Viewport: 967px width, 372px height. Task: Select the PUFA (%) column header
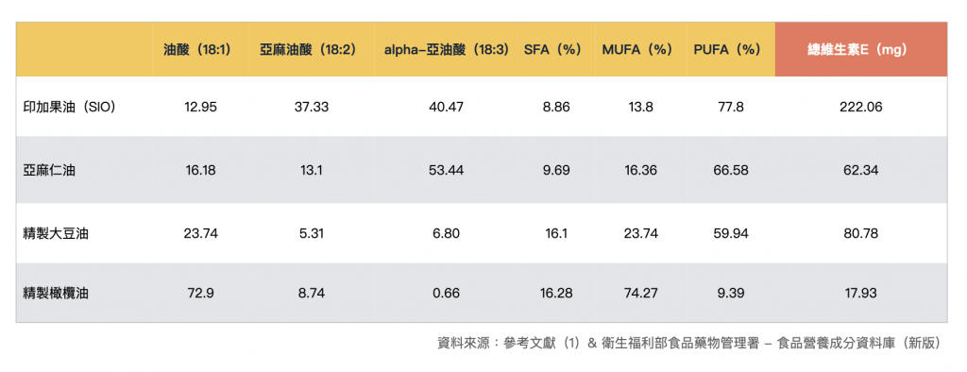click(x=727, y=51)
